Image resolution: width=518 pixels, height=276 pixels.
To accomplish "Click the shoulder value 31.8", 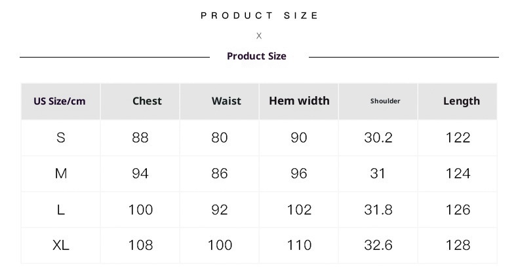I will click(x=378, y=209).
